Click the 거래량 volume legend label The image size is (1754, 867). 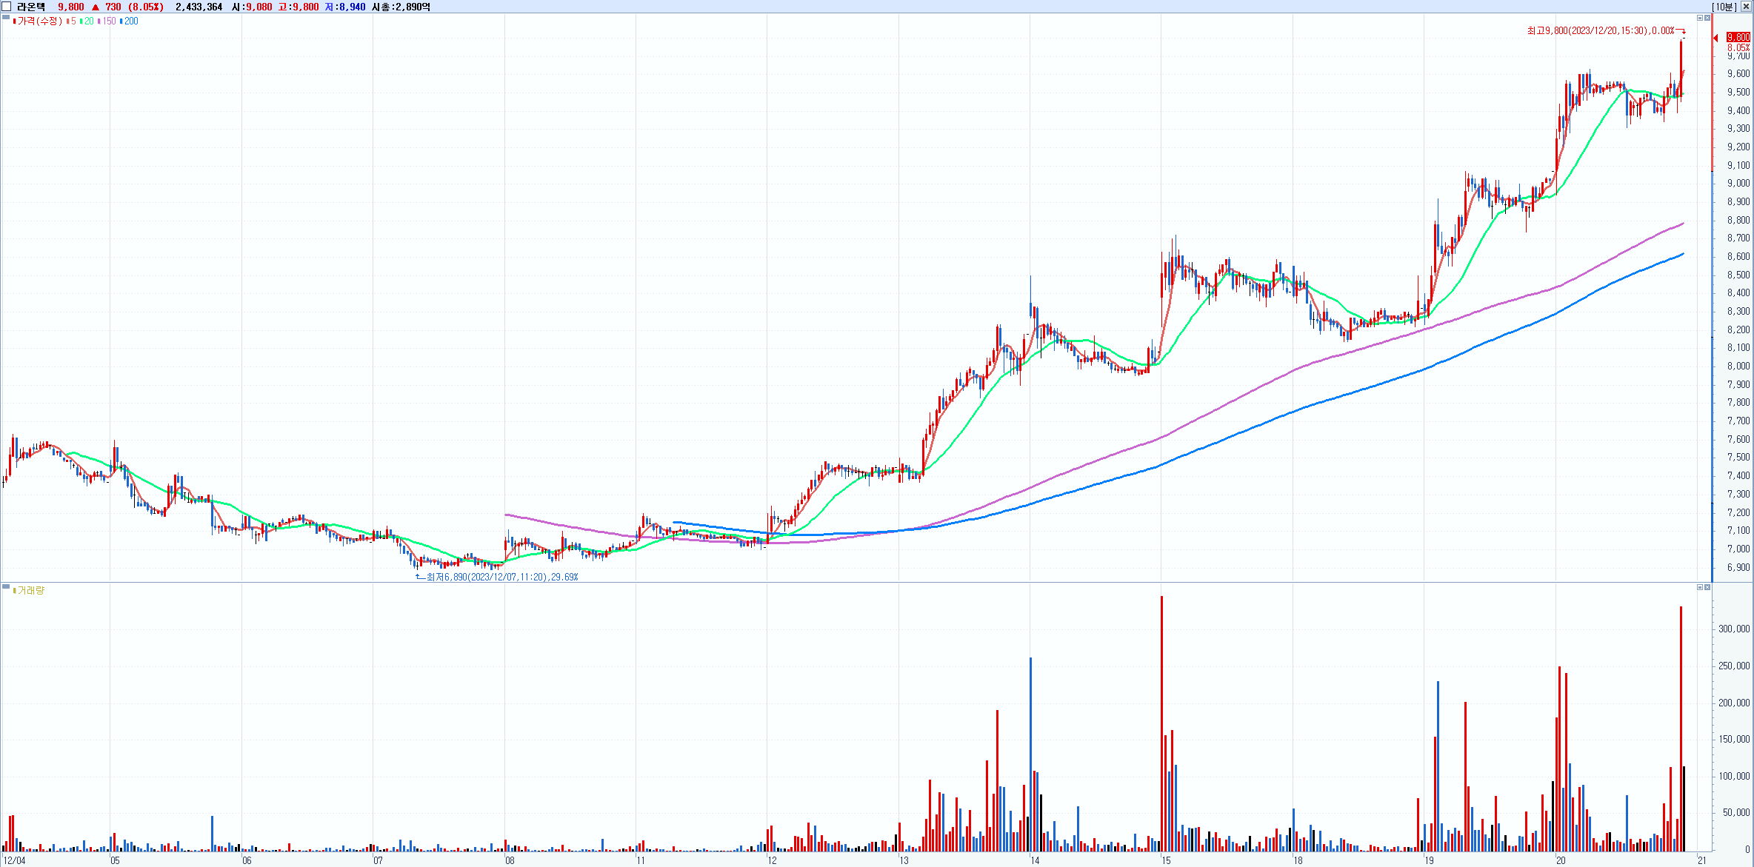(30, 590)
